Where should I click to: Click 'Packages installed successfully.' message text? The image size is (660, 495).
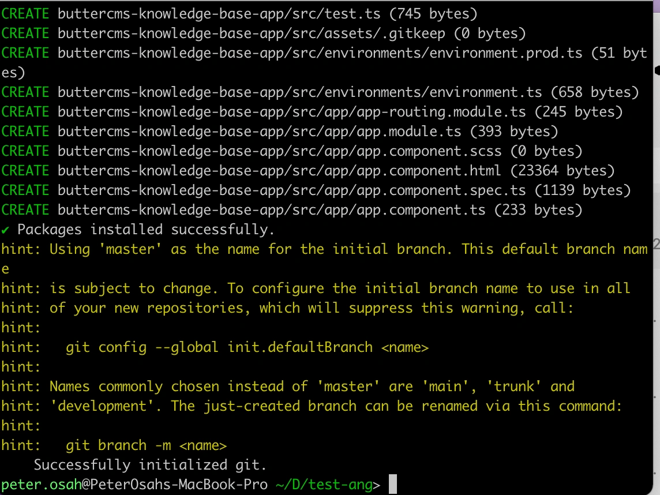click(146, 230)
